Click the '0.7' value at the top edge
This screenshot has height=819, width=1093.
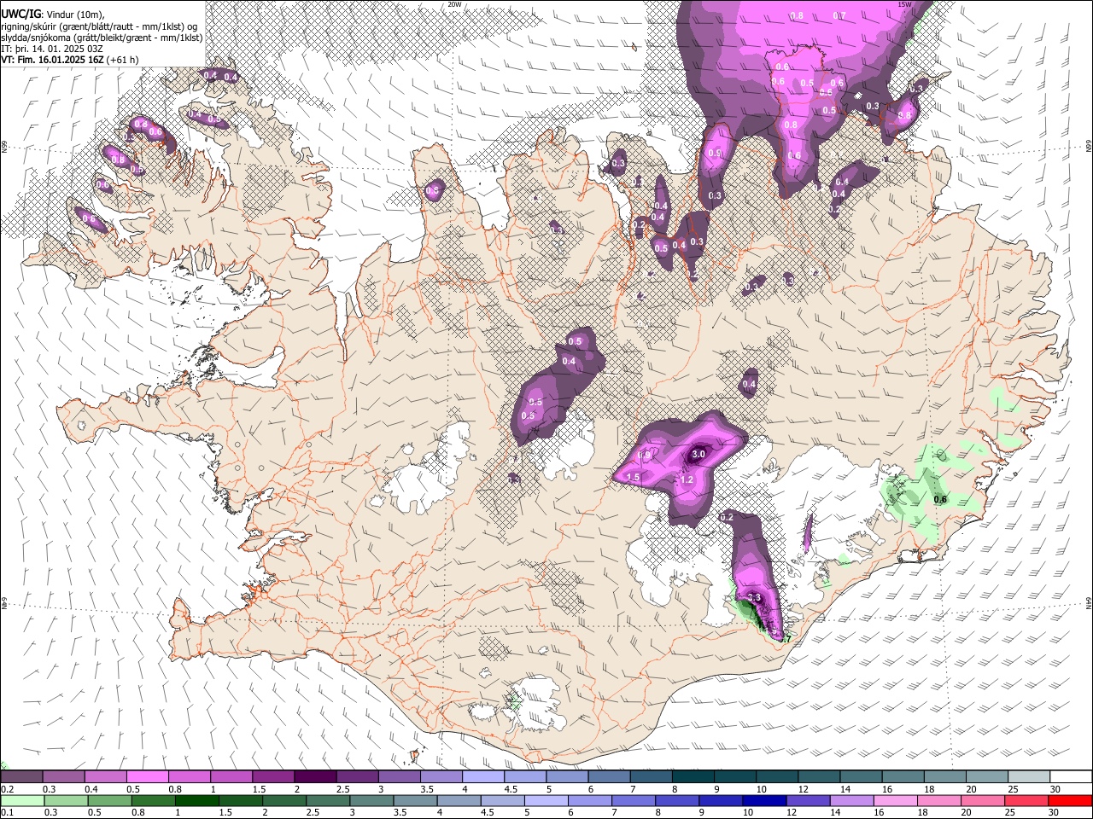(839, 15)
